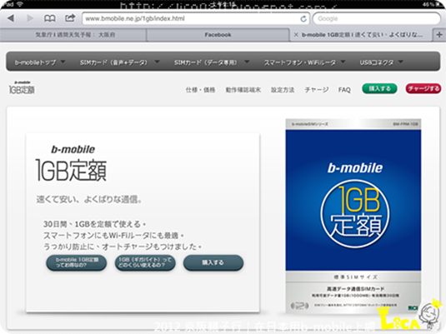Focus the Google search field
The width and height of the screenshot is (446, 334).
pos(377,19)
